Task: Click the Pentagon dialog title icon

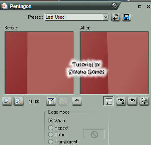Action: click(x=4, y=6)
